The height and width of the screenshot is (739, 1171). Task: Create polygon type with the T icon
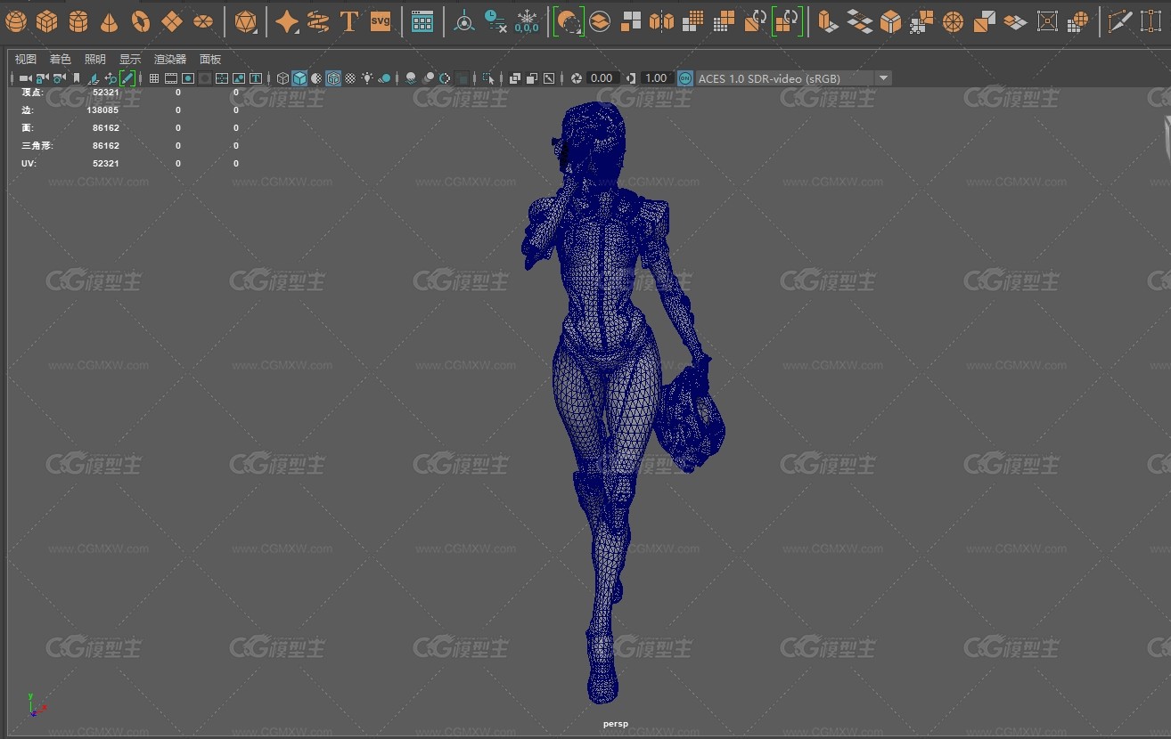click(x=349, y=20)
